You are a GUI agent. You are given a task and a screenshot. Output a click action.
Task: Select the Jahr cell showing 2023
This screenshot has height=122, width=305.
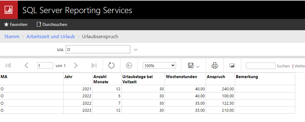[78, 110]
